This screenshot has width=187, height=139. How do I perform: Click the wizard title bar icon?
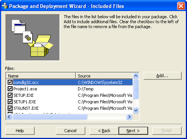5,6
